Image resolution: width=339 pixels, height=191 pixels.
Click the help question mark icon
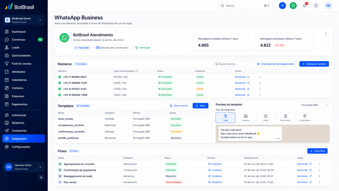316,5
